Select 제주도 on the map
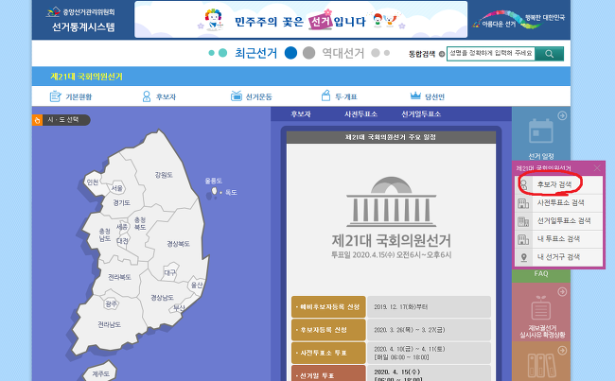Screen dimensions: 615x381 [101, 374]
